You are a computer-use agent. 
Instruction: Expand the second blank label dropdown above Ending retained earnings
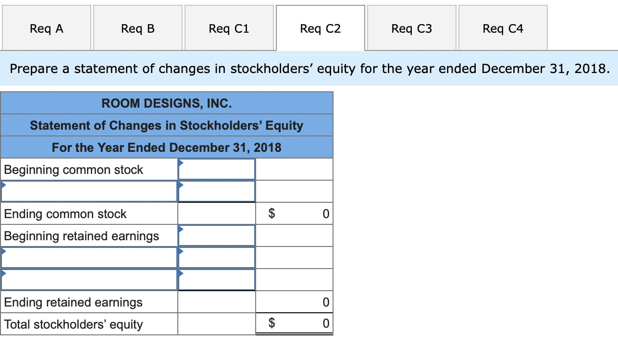pos(89,279)
